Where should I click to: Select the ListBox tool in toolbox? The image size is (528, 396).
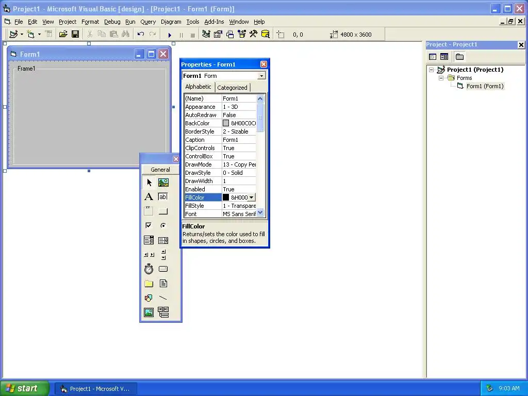coord(163,240)
